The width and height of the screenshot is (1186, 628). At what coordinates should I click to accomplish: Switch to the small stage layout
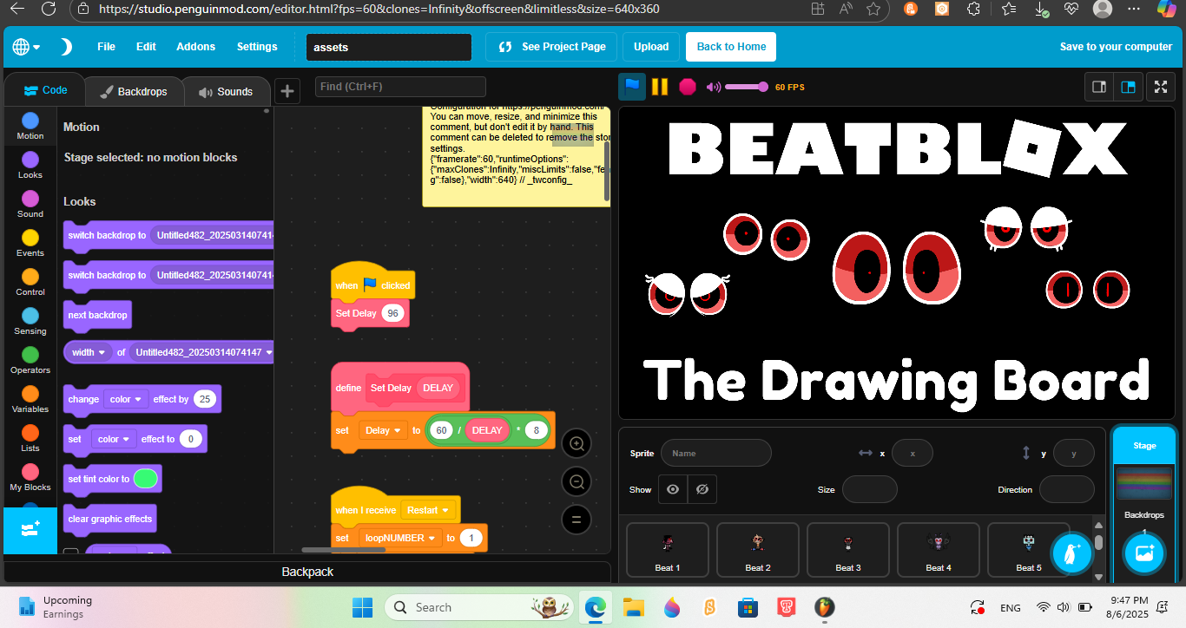tap(1099, 87)
